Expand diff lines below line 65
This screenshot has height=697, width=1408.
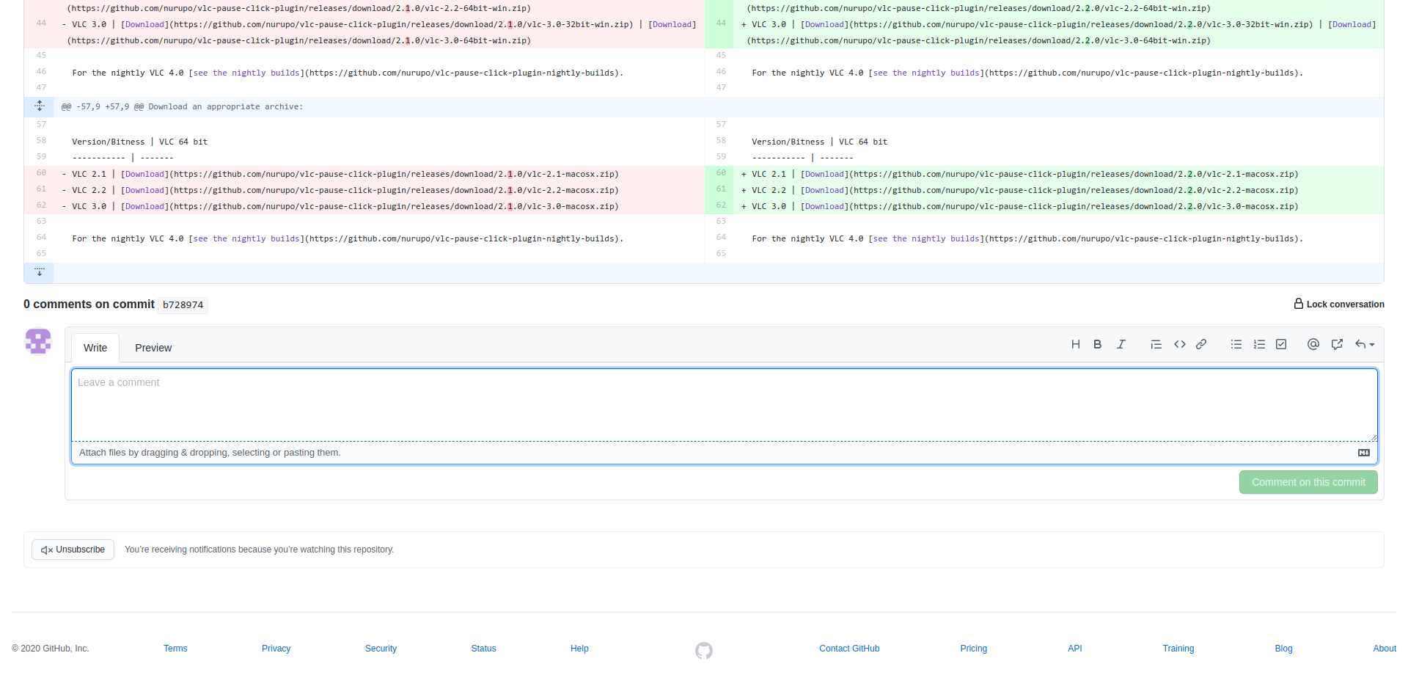click(x=40, y=272)
